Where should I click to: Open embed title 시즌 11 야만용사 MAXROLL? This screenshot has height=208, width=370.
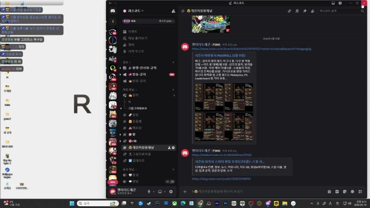click(220, 55)
